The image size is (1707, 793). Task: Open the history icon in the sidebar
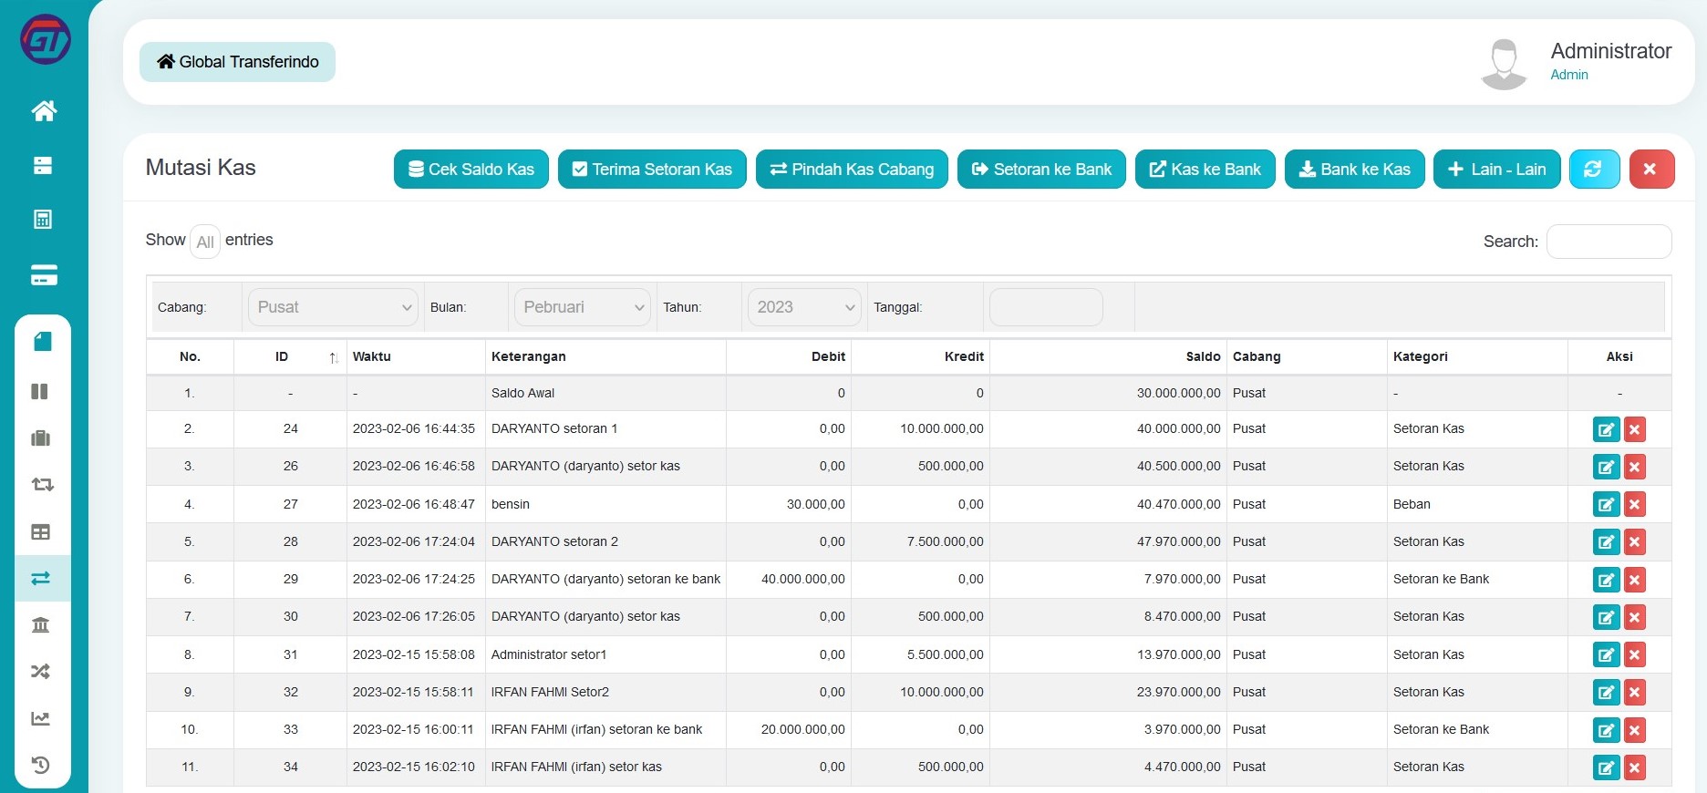(x=40, y=765)
